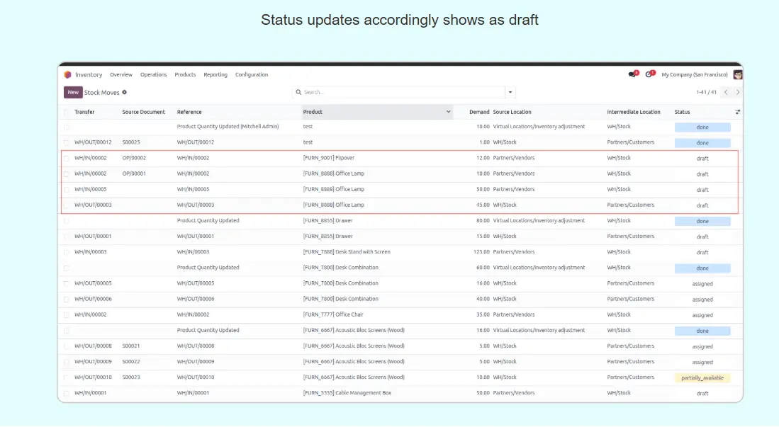Viewport: 779px width, 427px height.
Task: Click the search magnifier icon
Action: pyautogui.click(x=298, y=92)
